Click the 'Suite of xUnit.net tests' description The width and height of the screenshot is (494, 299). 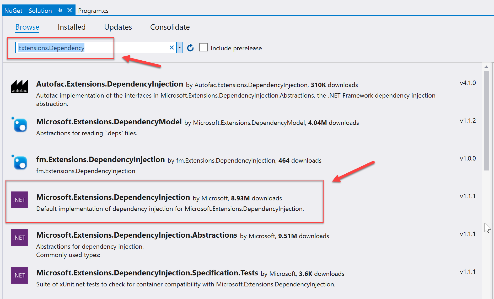point(186,284)
